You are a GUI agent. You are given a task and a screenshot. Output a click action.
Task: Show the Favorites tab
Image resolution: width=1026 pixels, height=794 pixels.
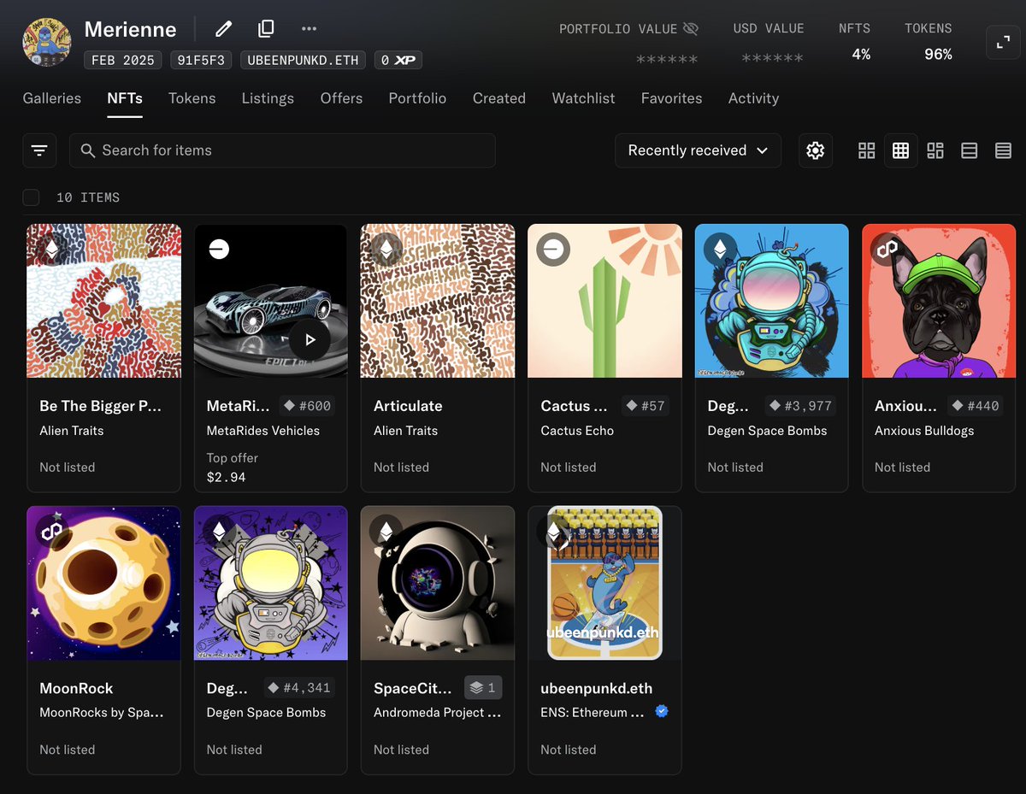point(671,98)
